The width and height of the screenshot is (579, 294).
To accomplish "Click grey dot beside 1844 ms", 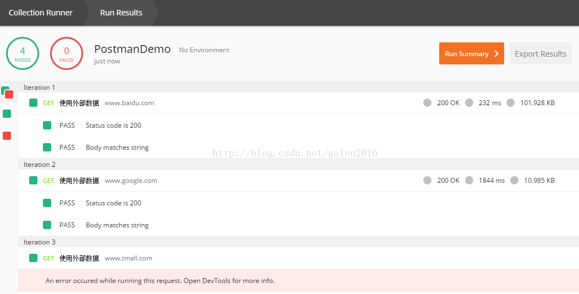I will tap(469, 180).
